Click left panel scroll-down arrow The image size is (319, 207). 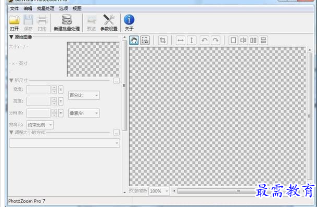click(x=124, y=192)
